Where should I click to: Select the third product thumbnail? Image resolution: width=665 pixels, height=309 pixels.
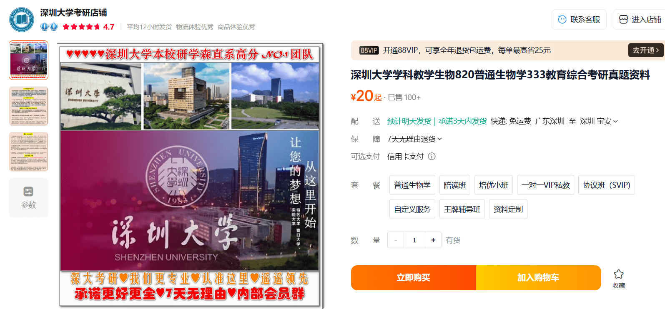(x=29, y=152)
